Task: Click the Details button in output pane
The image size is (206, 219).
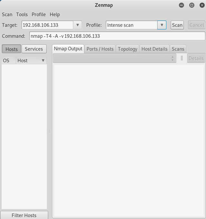Action: 196,58
